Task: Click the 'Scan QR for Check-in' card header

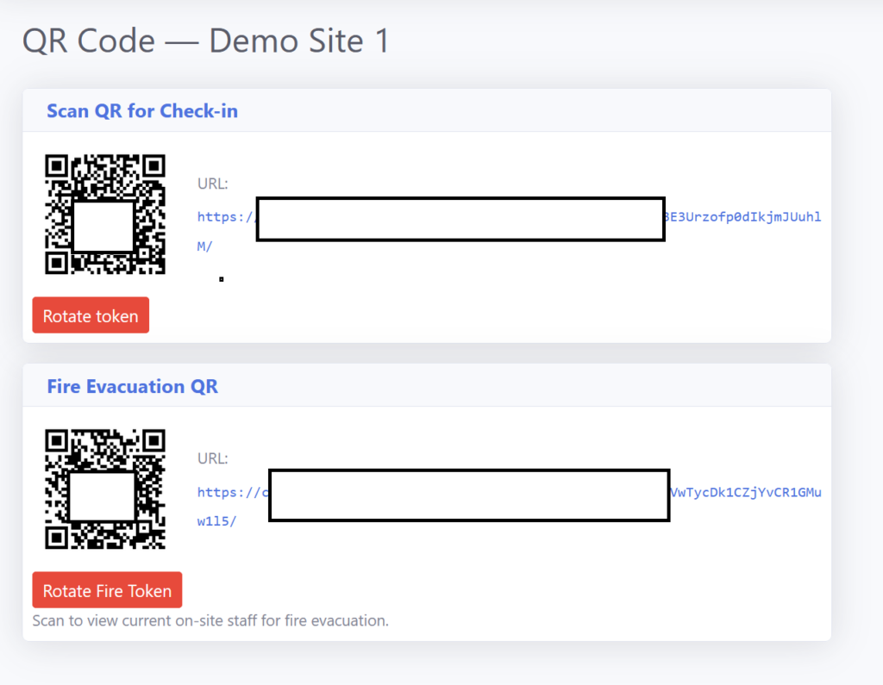Action: tap(142, 111)
